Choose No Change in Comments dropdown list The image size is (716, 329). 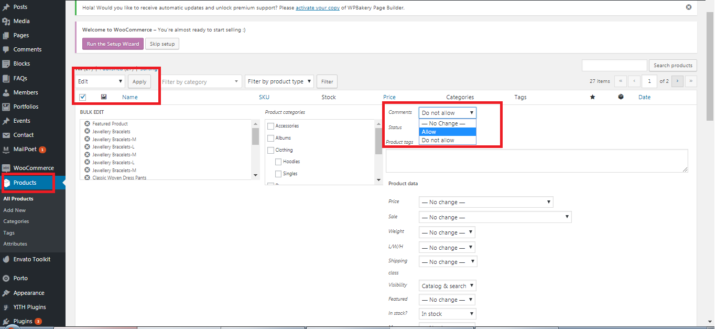click(448, 123)
